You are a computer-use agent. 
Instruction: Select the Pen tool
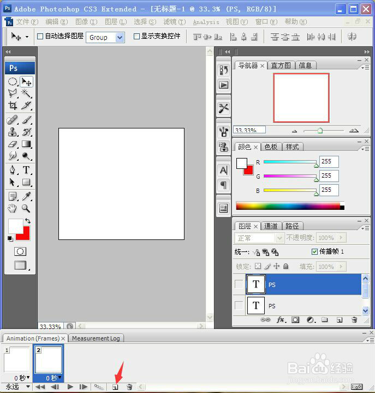point(13,169)
